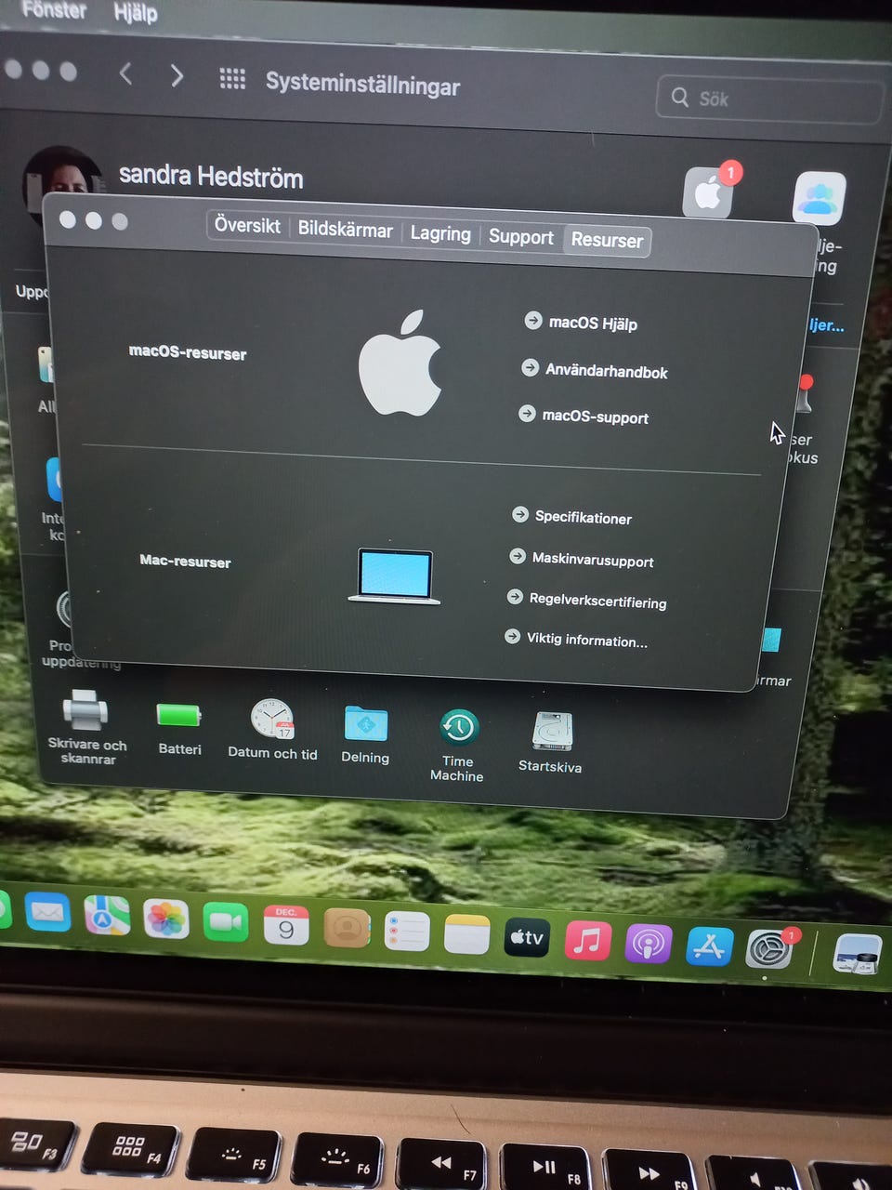This screenshot has width=892, height=1190.
Task: Click the Apple logo in macOS-resurser
Action: (400, 364)
